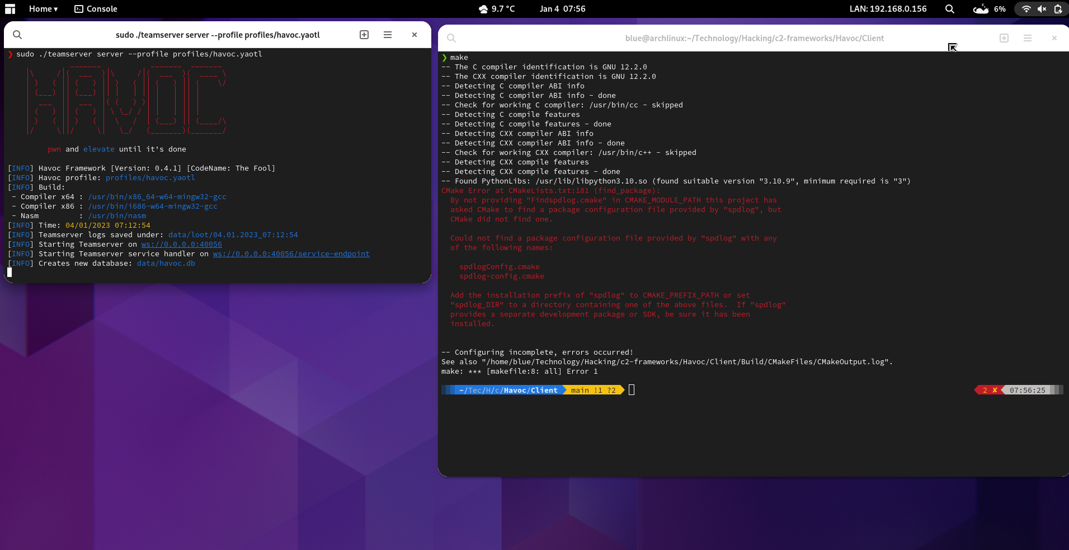Open a new tab via plus icon in teamserver window
1069x550 pixels.
(x=363, y=34)
